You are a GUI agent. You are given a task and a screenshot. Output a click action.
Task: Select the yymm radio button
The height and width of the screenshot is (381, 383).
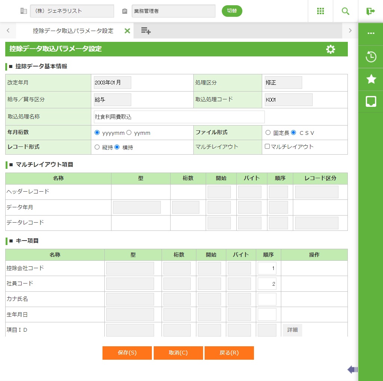tap(129, 133)
